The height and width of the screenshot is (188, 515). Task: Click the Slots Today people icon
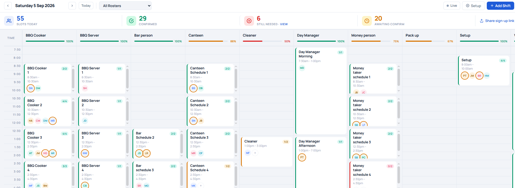click(x=9, y=21)
